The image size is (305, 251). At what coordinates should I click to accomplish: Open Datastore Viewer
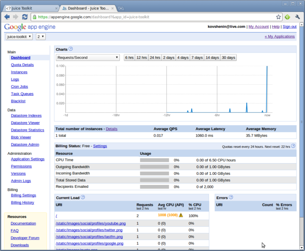pyautogui.click(x=25, y=123)
